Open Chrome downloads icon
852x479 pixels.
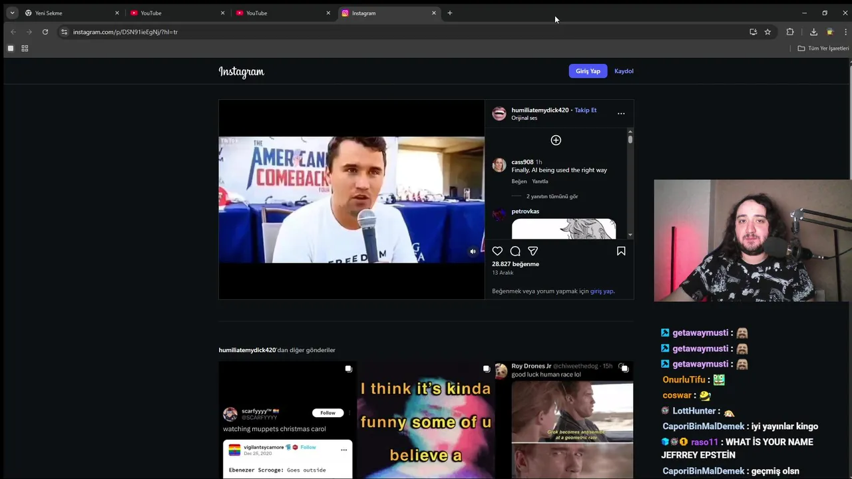[813, 32]
